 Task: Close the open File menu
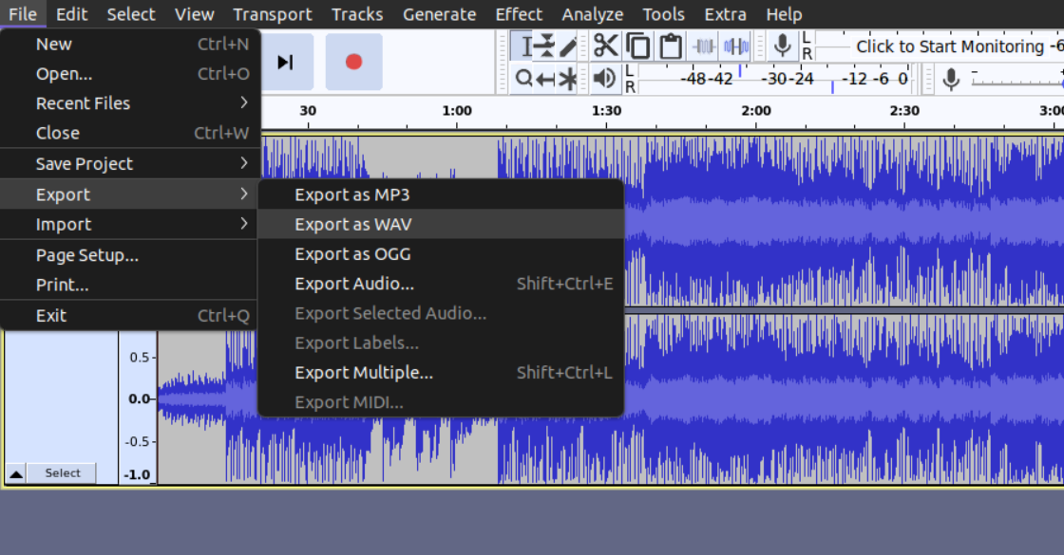pyautogui.click(x=23, y=14)
